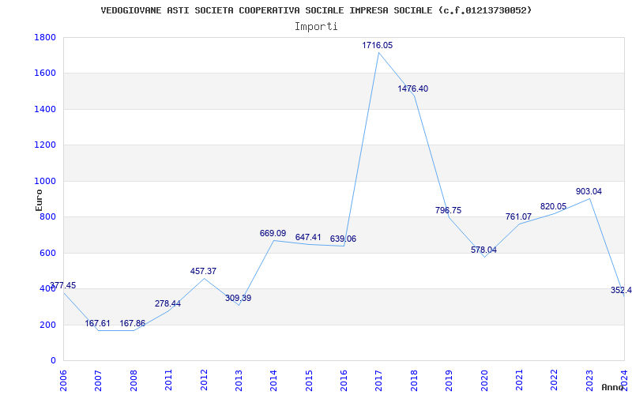Click the 1600 y-axis tick label

(45, 73)
